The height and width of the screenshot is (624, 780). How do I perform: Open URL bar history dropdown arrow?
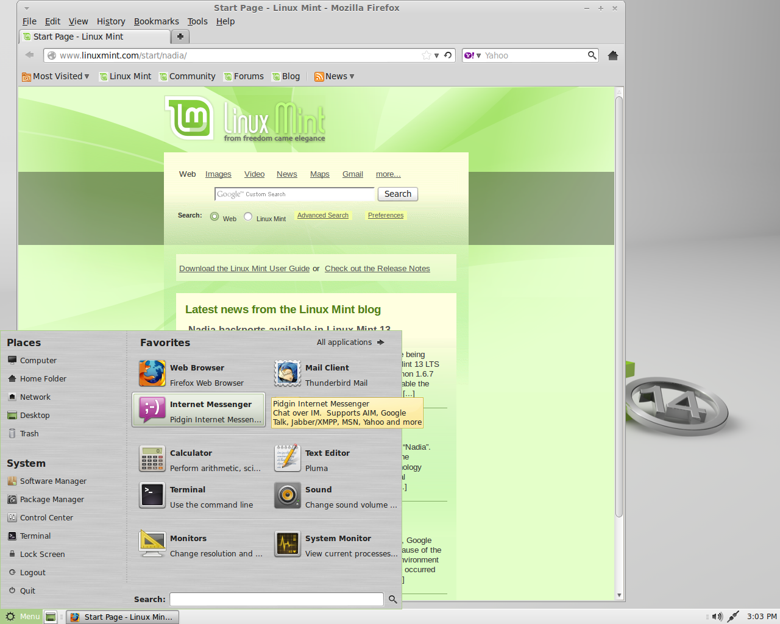click(x=436, y=55)
